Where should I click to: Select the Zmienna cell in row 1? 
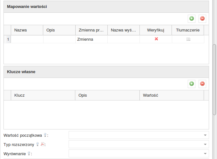[x=91, y=39]
